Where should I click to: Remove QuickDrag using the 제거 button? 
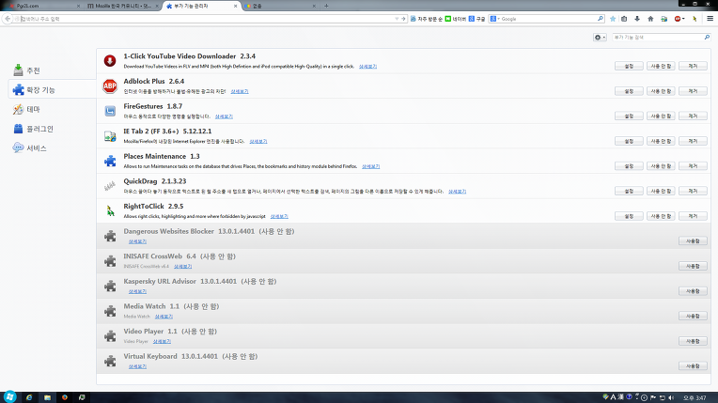pos(693,191)
